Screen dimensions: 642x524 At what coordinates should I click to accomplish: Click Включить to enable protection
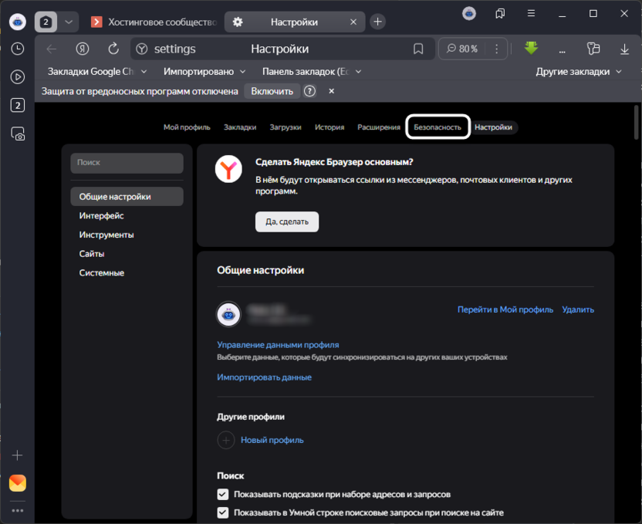(x=272, y=91)
